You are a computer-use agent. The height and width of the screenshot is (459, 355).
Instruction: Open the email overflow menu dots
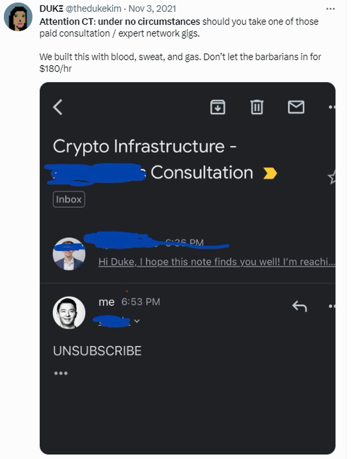click(332, 107)
